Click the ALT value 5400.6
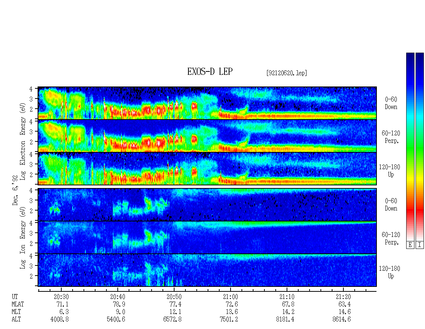 (x=116, y=320)
